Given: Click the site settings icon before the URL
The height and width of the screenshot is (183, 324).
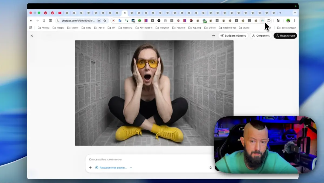Looking at the screenshot, I should point(58,20).
